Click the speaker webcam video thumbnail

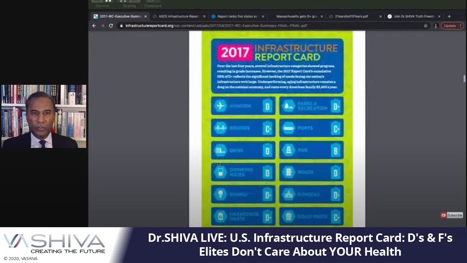(x=44, y=116)
